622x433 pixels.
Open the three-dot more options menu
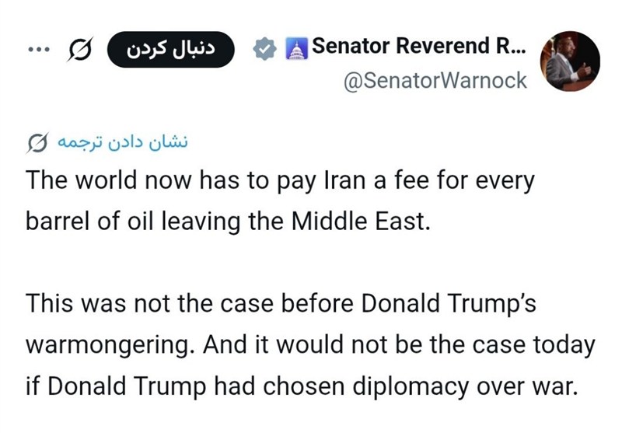click(x=37, y=51)
